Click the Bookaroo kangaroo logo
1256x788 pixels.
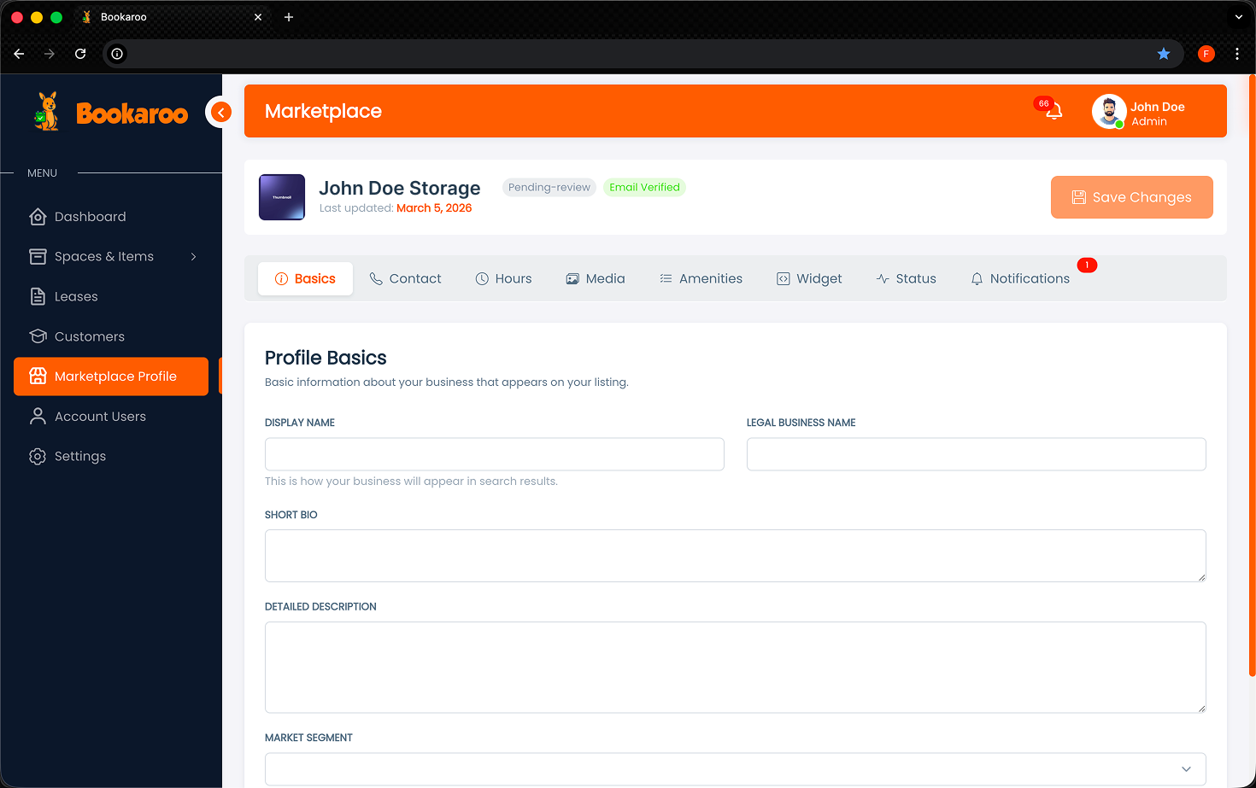pos(46,111)
